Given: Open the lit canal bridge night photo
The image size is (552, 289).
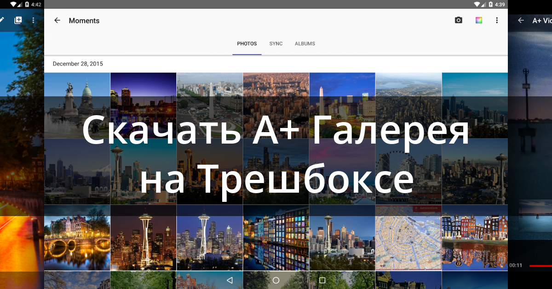Looking at the screenshot, I should click(x=77, y=238).
